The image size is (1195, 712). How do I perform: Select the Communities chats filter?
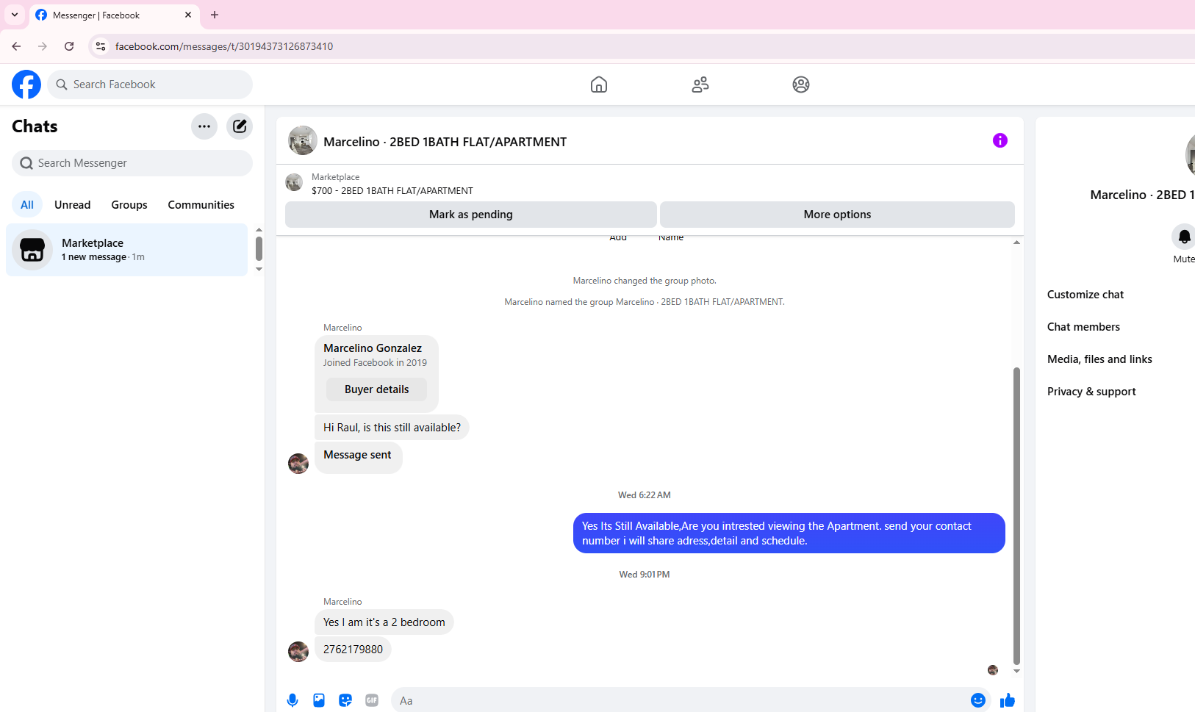[x=201, y=205]
